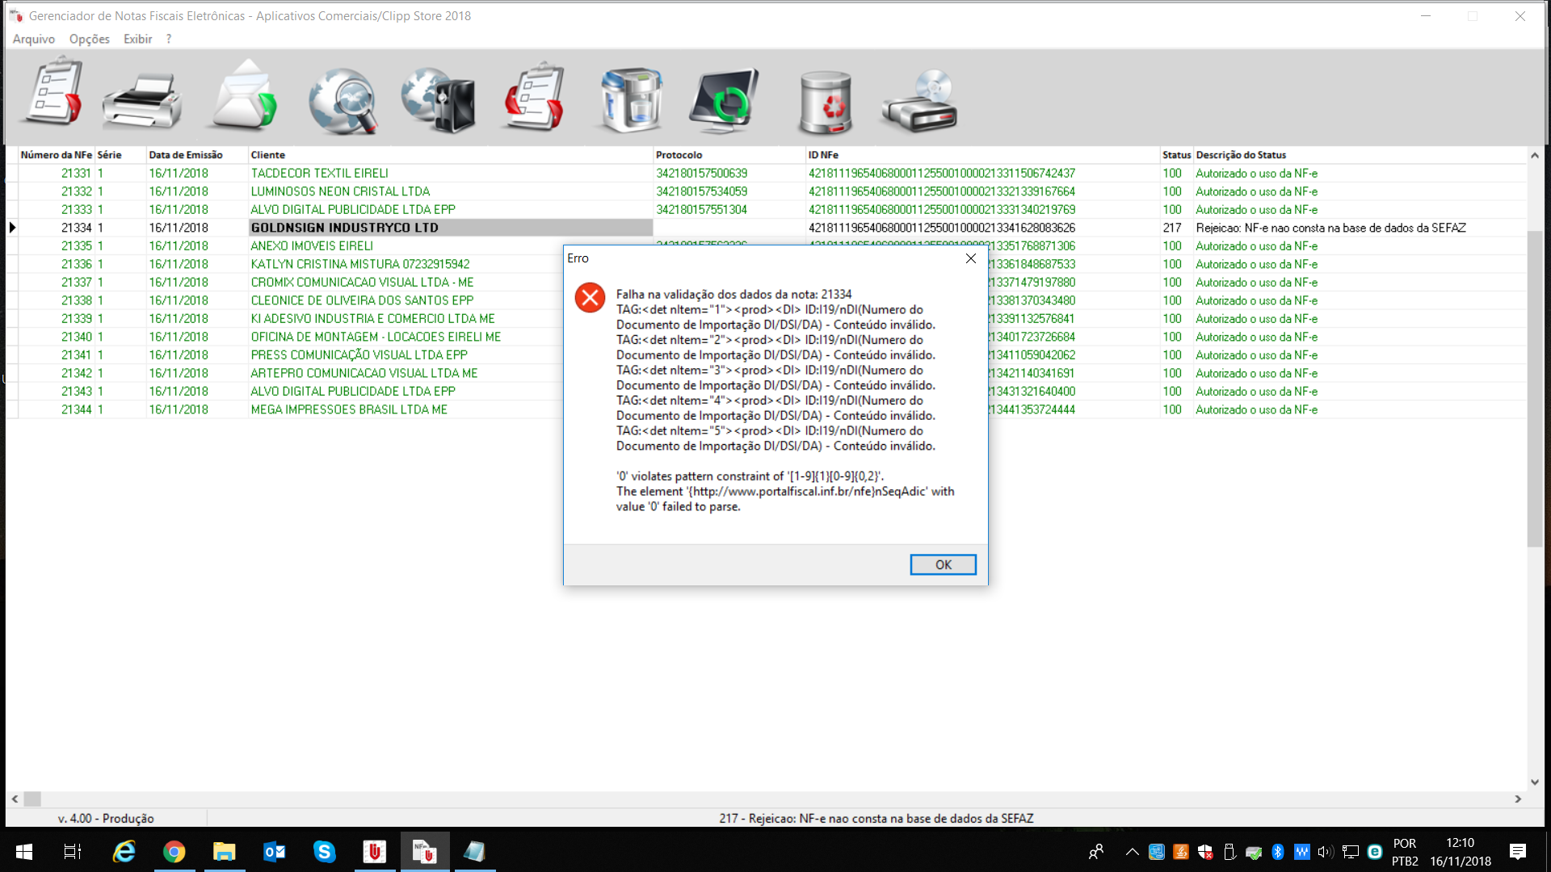Viewport: 1551px width, 872px height.
Task: Click the disc drive backup toolbar icon
Action: 921,100
